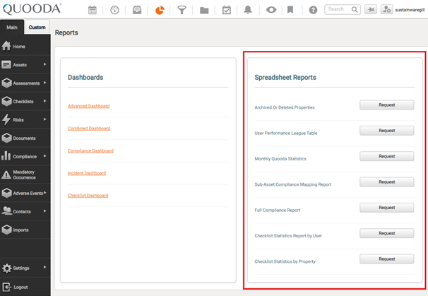Expand the Checklists submenu arrow
428x296 pixels.
coord(44,101)
